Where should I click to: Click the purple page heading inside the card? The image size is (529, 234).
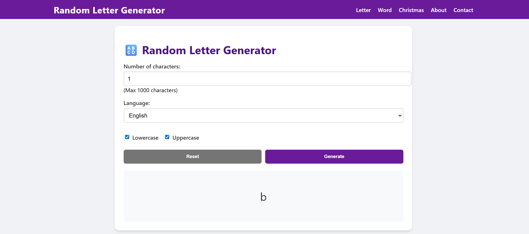coord(209,51)
